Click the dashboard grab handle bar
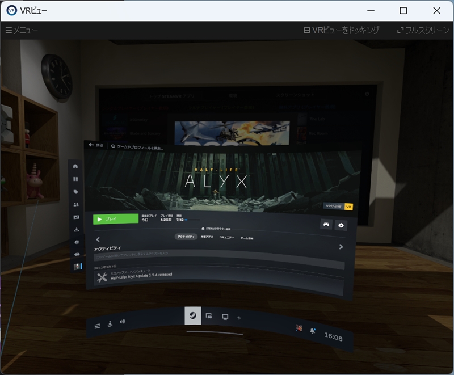The image size is (454, 375). (215, 333)
